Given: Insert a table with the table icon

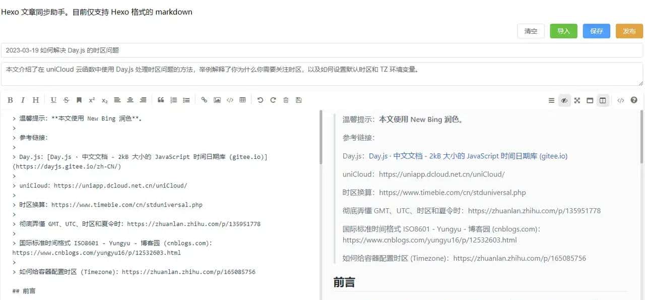Looking at the screenshot, I should (x=242, y=100).
